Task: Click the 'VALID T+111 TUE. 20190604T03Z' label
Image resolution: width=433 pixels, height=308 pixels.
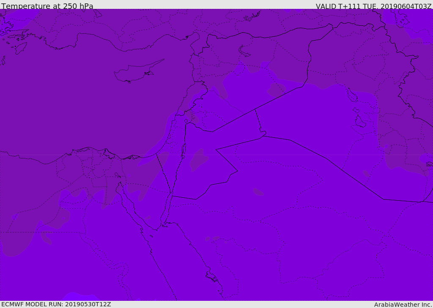Action: pos(374,6)
